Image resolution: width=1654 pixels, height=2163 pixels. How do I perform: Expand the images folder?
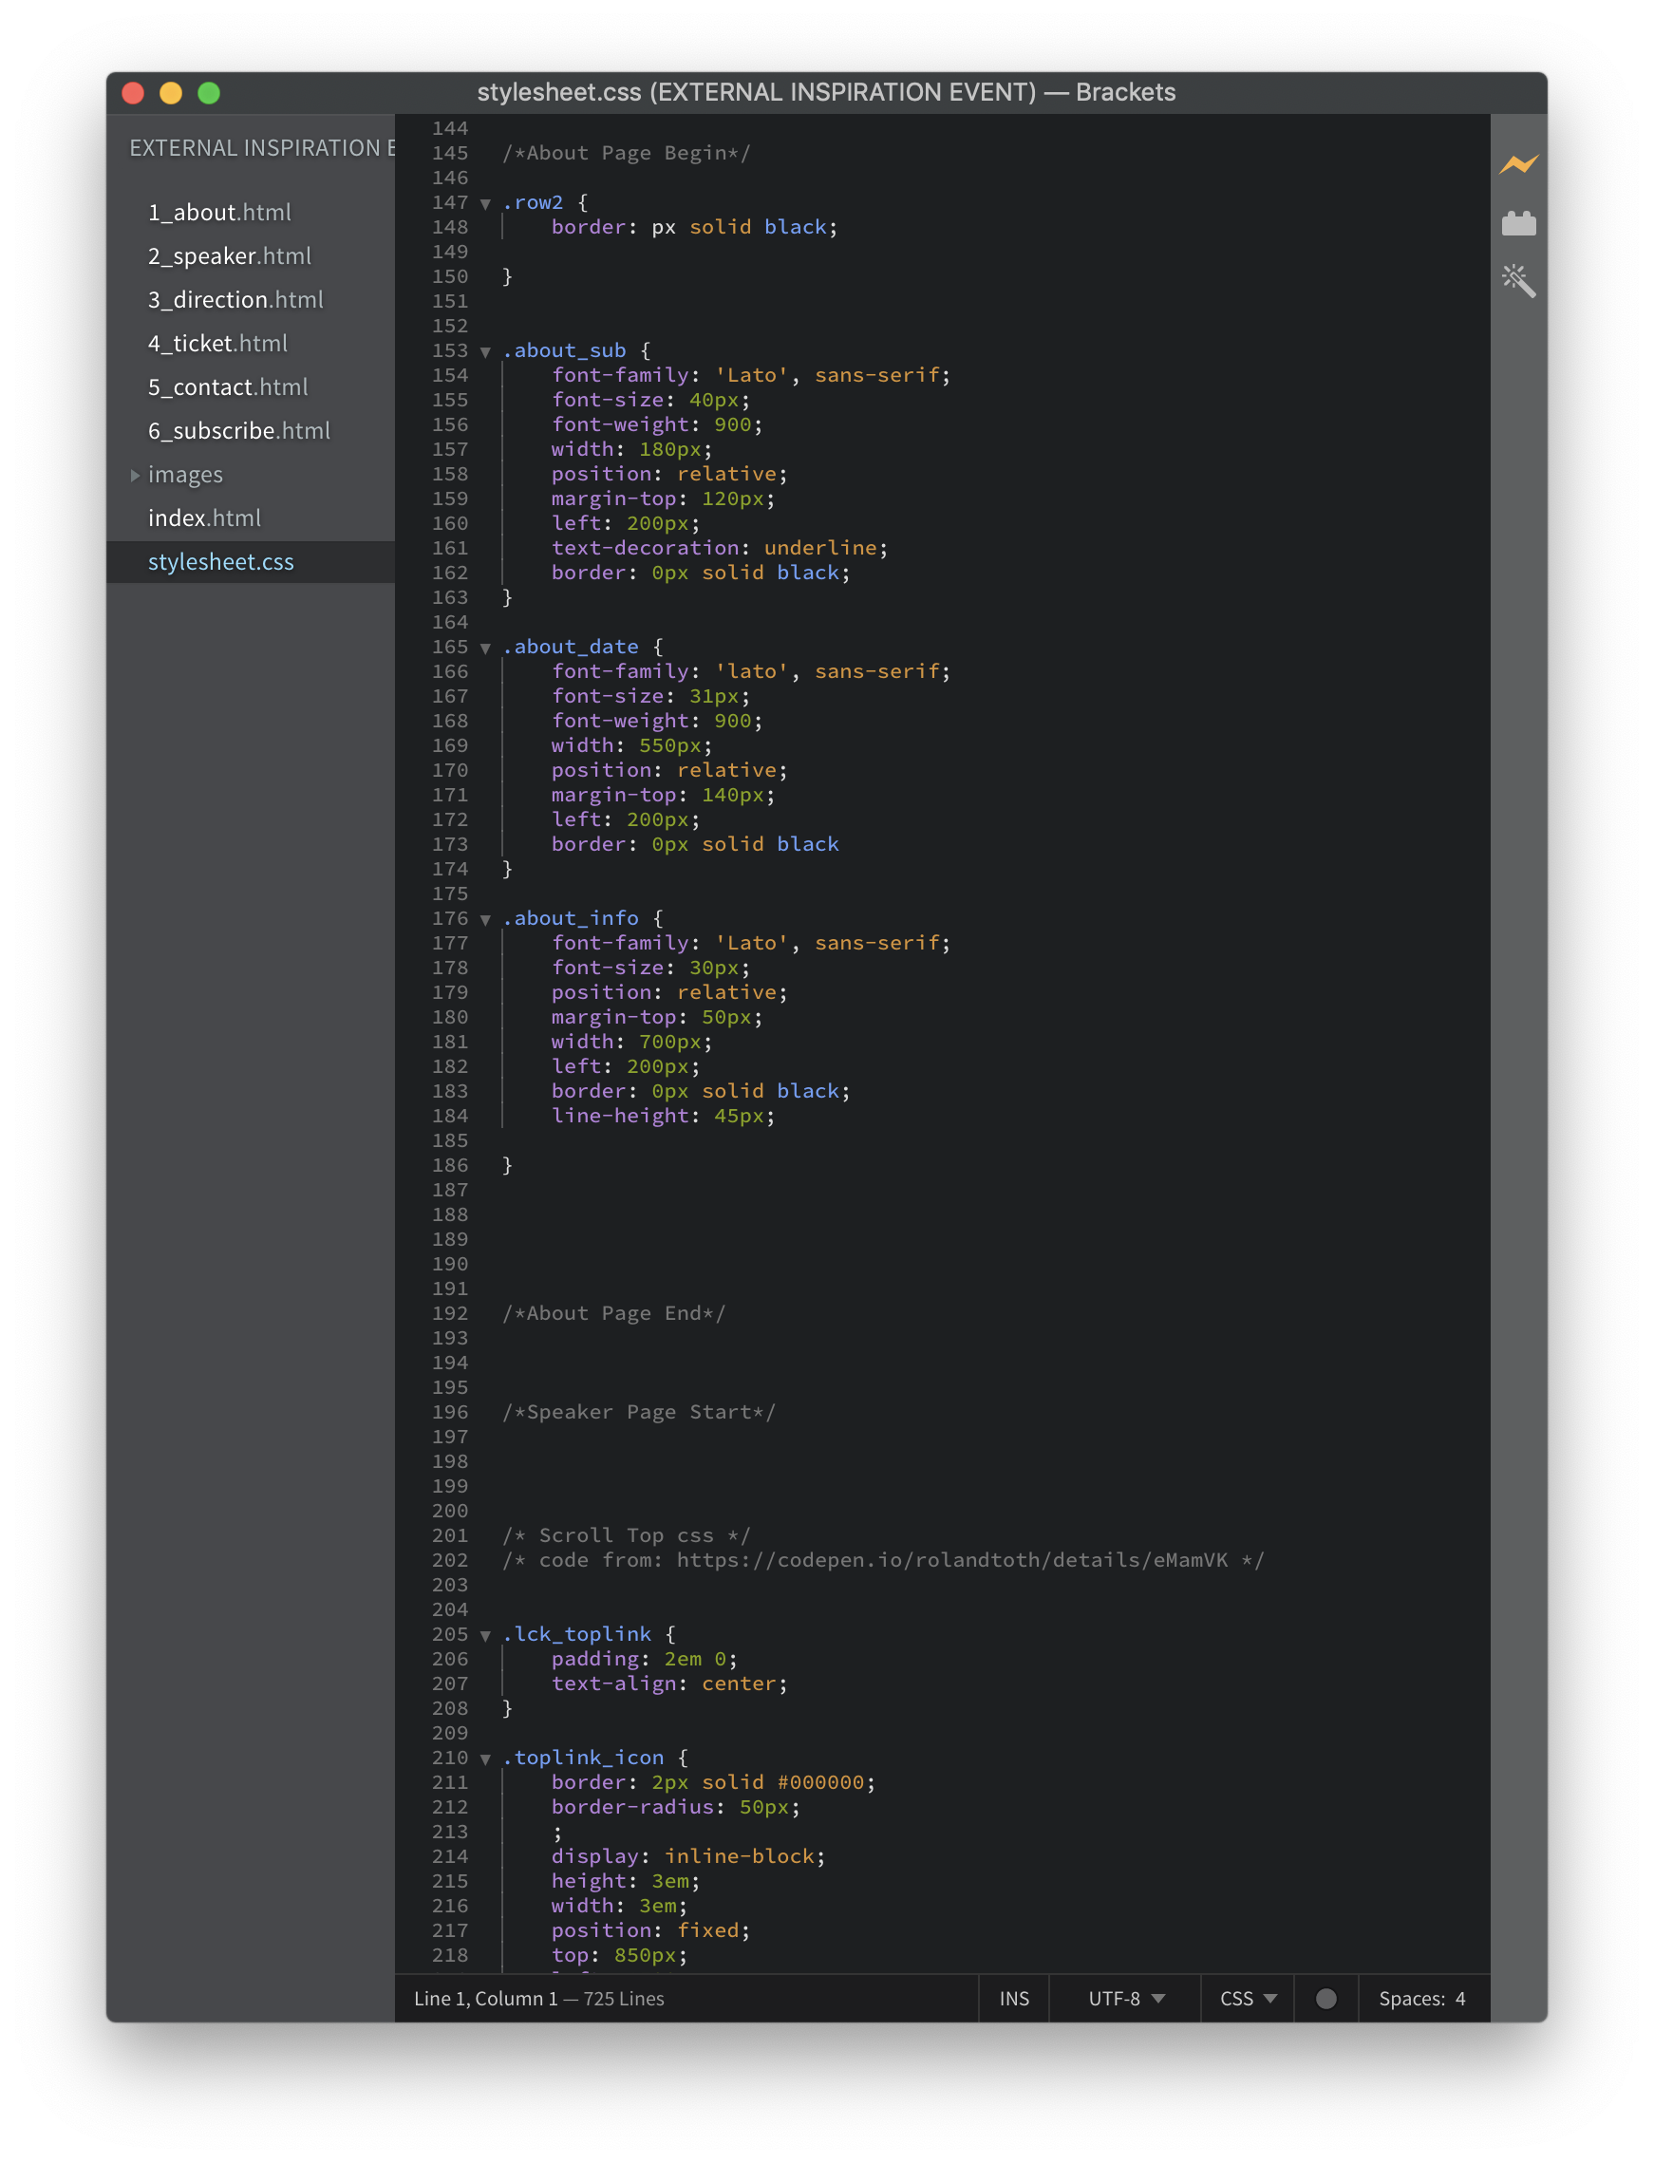pos(135,475)
